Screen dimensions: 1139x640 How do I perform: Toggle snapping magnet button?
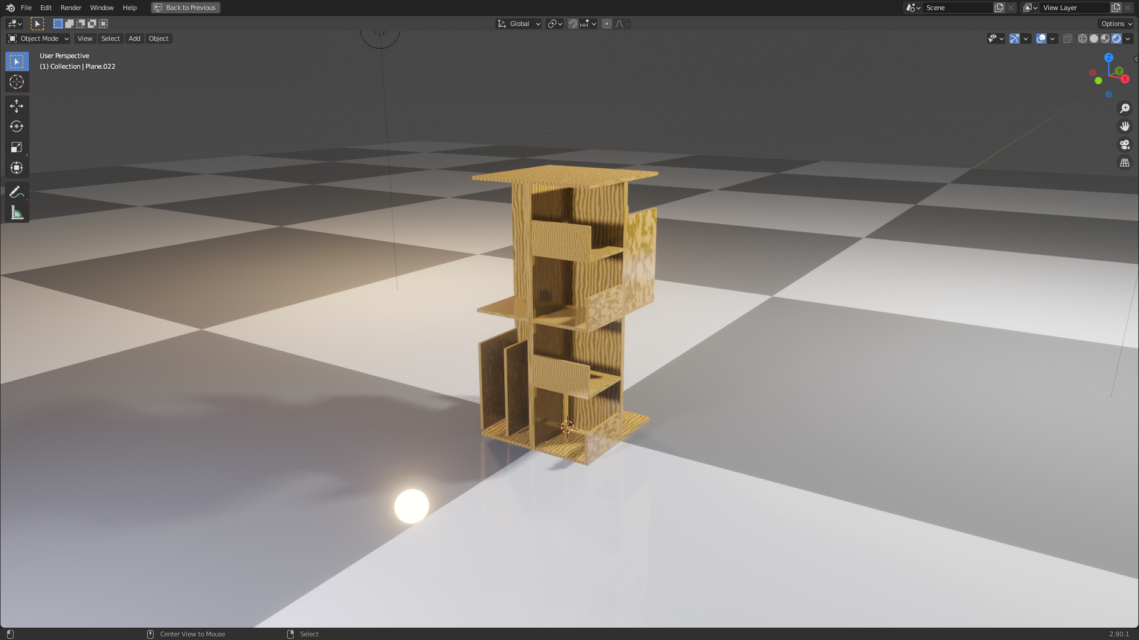point(573,24)
